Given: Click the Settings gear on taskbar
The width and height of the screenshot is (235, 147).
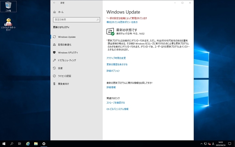Looking at the screenshot, I should pos(44,144).
